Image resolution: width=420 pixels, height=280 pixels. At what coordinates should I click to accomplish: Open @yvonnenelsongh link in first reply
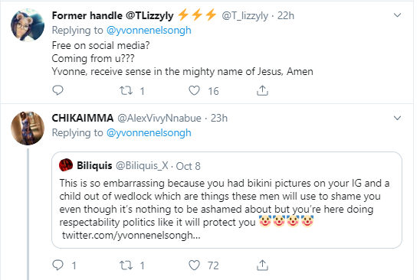point(149,31)
